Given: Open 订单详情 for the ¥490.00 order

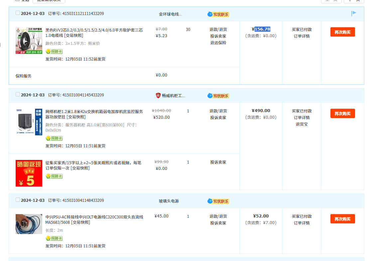Looking at the screenshot, I should pyautogui.click(x=302, y=118).
